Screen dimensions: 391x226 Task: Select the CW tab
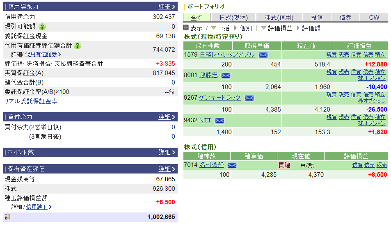coord(374,18)
